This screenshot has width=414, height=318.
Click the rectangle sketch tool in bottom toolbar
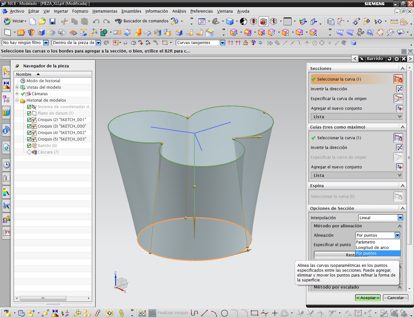255,313
